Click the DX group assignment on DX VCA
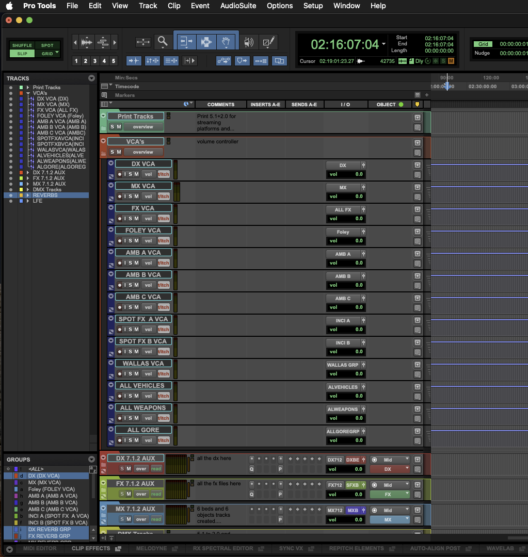The width and height of the screenshot is (528, 557). click(x=343, y=165)
